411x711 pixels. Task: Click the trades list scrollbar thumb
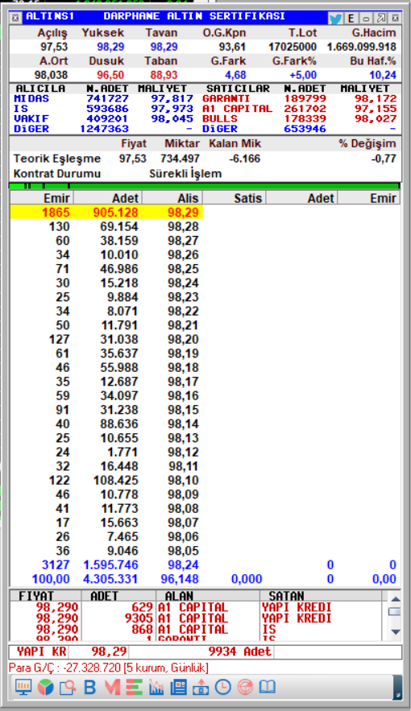395,612
